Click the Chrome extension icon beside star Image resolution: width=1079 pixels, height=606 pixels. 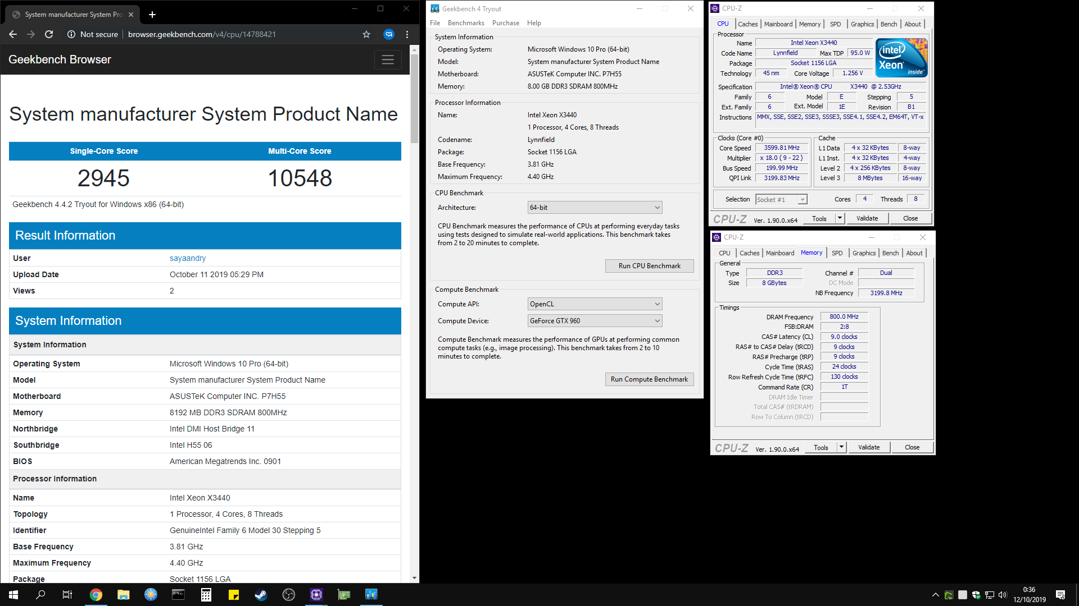389,34
